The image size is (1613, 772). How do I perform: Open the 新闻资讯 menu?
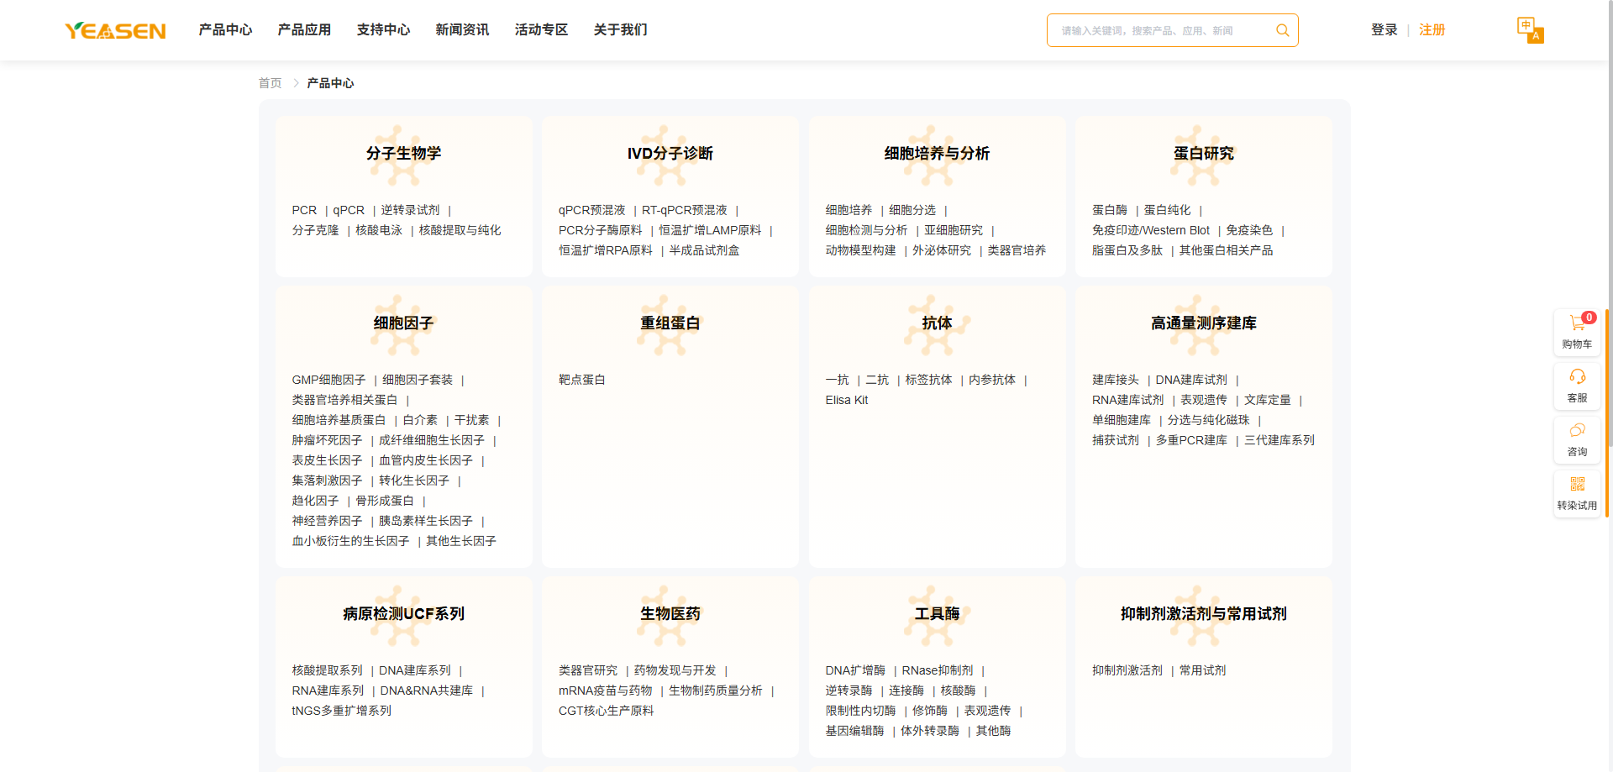tap(462, 30)
